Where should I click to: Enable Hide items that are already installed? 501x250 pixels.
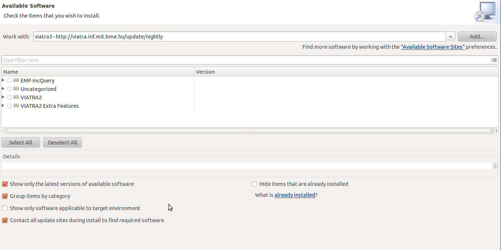click(254, 184)
